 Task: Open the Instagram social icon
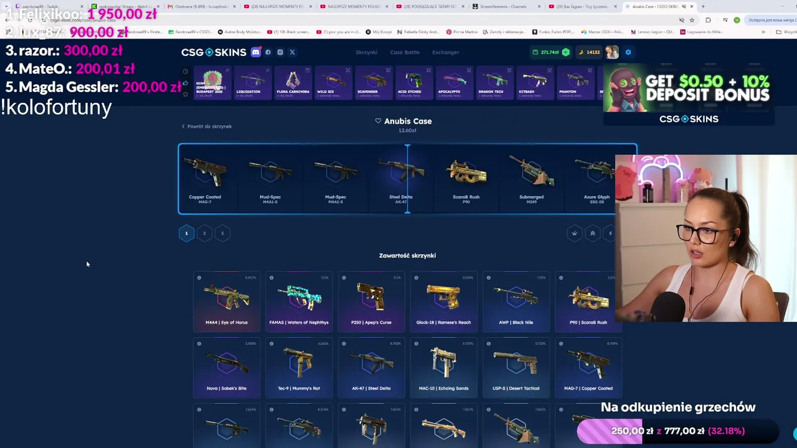(x=280, y=52)
